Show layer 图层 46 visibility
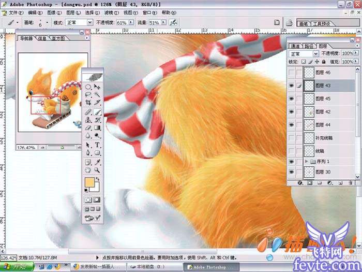 pyautogui.click(x=291, y=73)
